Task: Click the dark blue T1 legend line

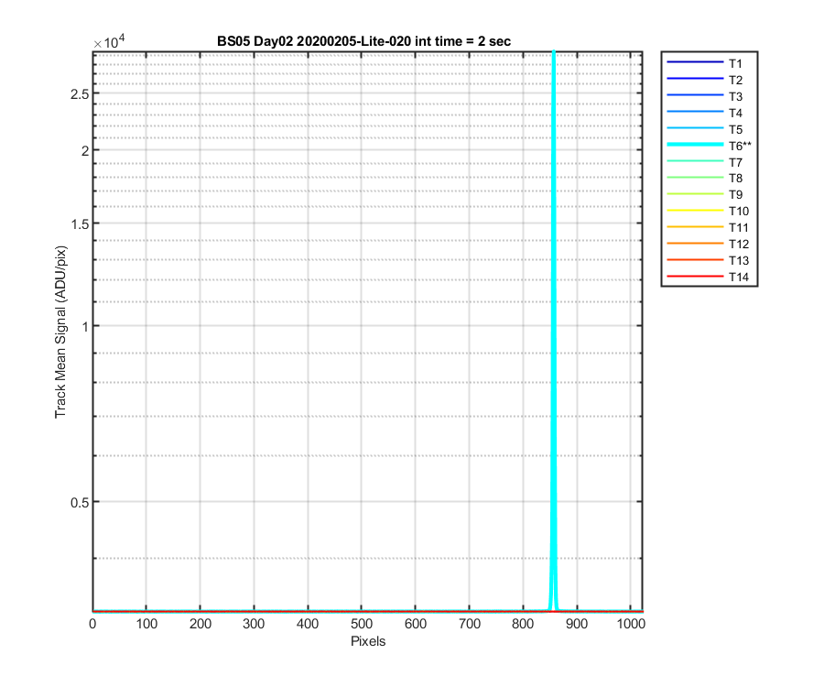Action: pos(695,62)
